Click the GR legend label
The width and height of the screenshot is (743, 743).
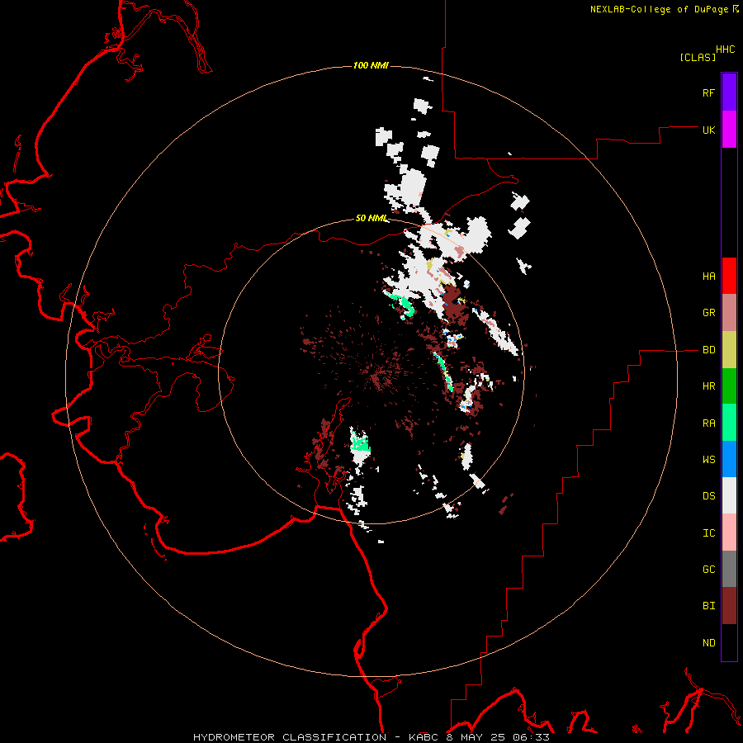click(x=709, y=313)
